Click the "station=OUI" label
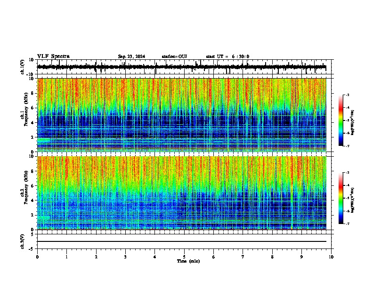This screenshot has width=373, height=288. point(174,56)
